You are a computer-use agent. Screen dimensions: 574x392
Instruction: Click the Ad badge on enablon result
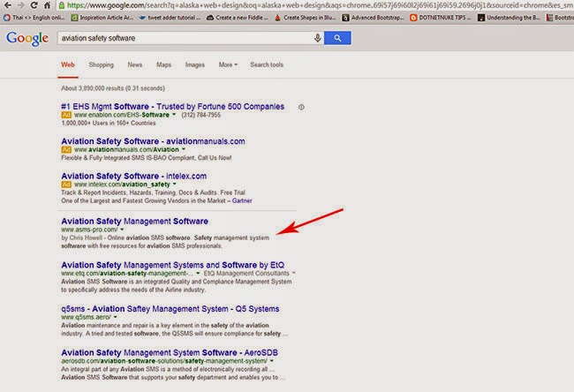[x=66, y=115]
